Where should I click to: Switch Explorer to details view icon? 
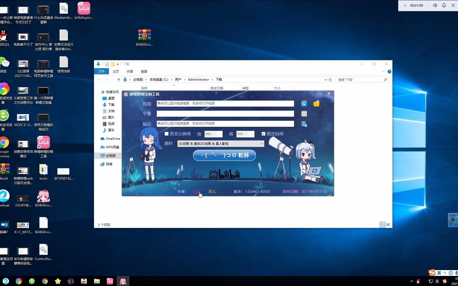pyautogui.click(x=383, y=225)
